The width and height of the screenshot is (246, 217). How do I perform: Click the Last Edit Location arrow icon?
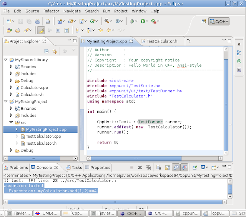(101, 30)
